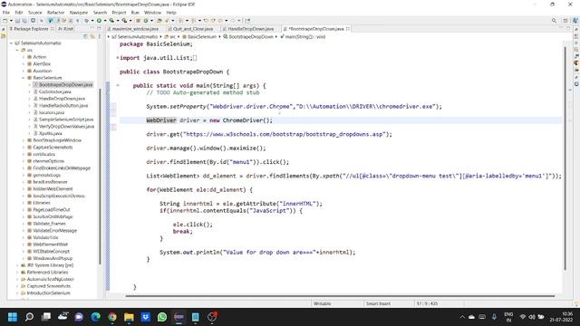Click BootstrapeDropDown in the editor breadcrumb

(251, 36)
